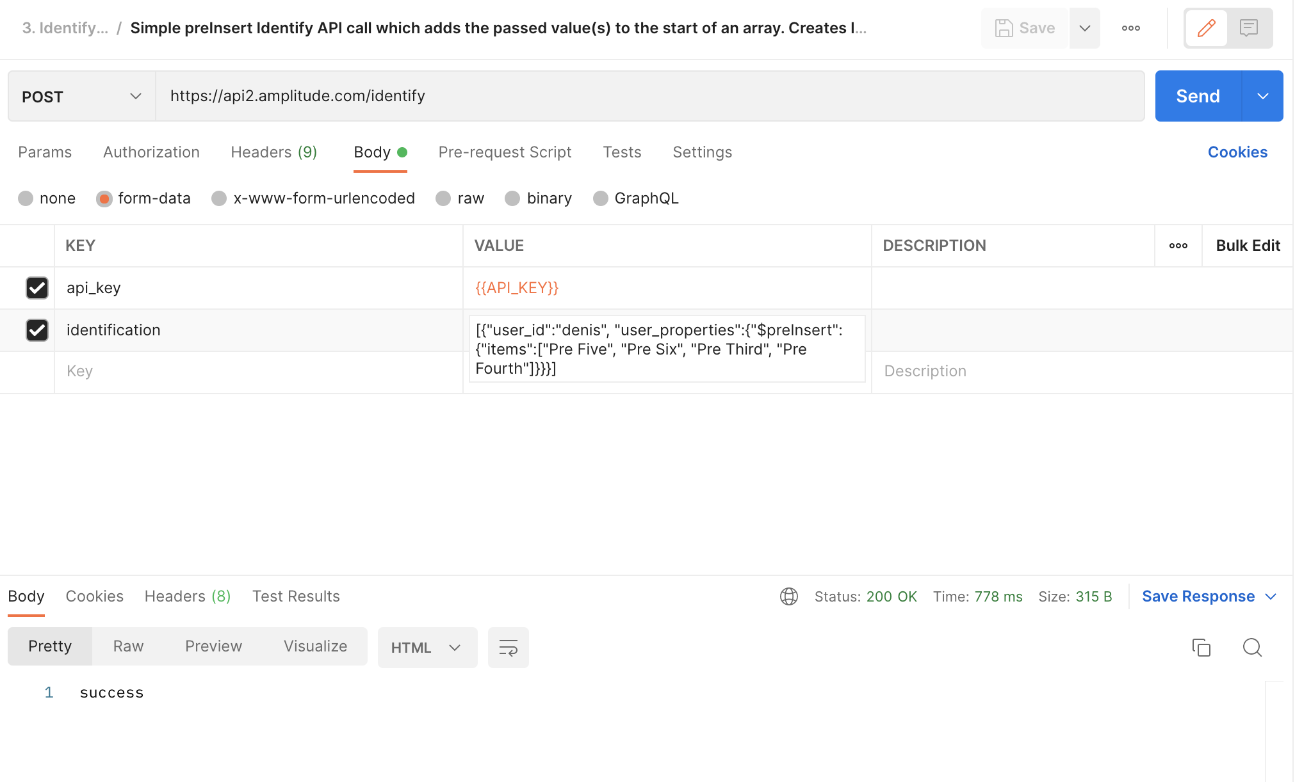Expand the Send button arrow dropdown
Screen dimensions: 1295x782
click(x=1262, y=97)
